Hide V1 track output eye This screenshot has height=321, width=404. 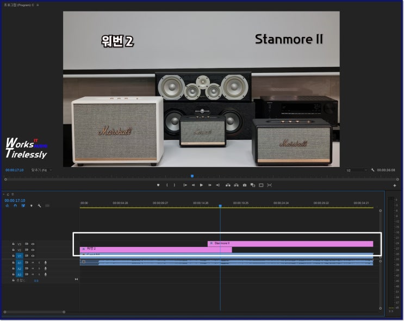tap(33, 256)
